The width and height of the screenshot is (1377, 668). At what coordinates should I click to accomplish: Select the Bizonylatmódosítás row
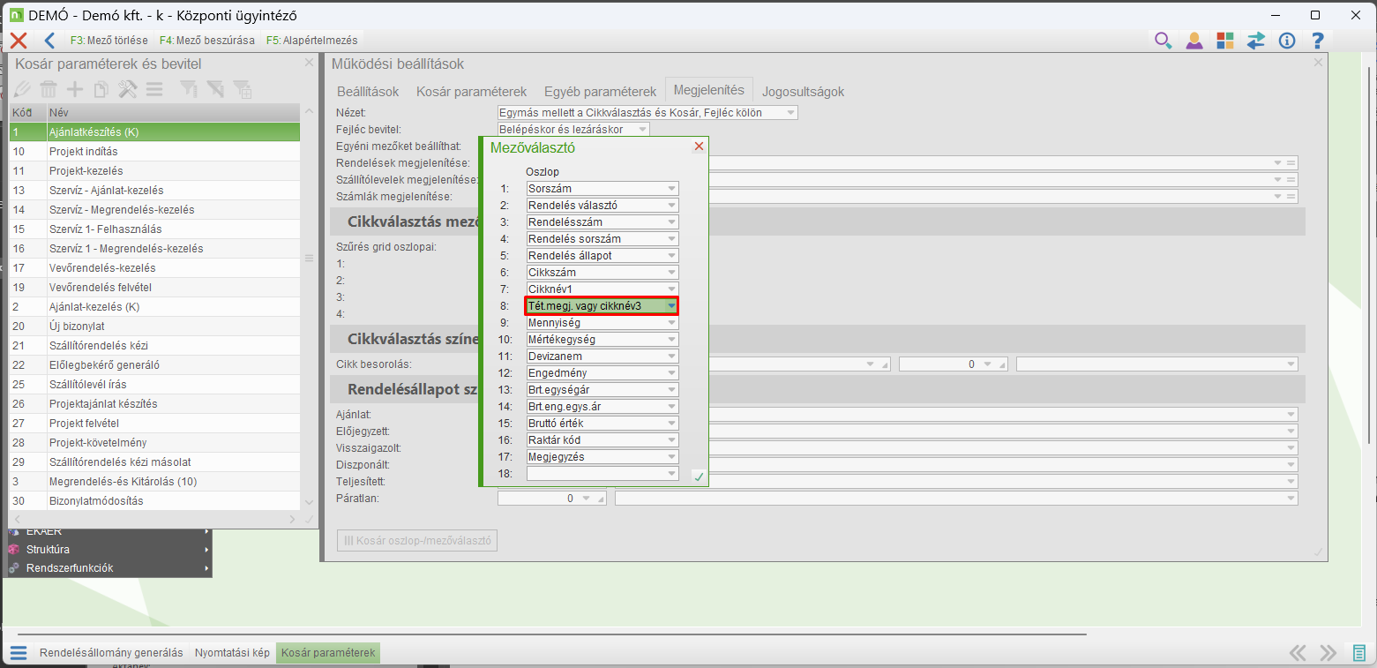[154, 501]
